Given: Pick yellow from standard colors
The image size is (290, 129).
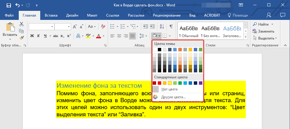Looking at the screenshot, I should coord(170,83).
